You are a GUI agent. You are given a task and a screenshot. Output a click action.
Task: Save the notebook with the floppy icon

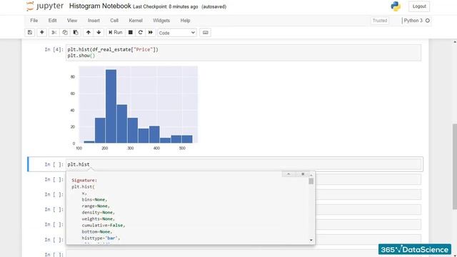(x=30, y=32)
